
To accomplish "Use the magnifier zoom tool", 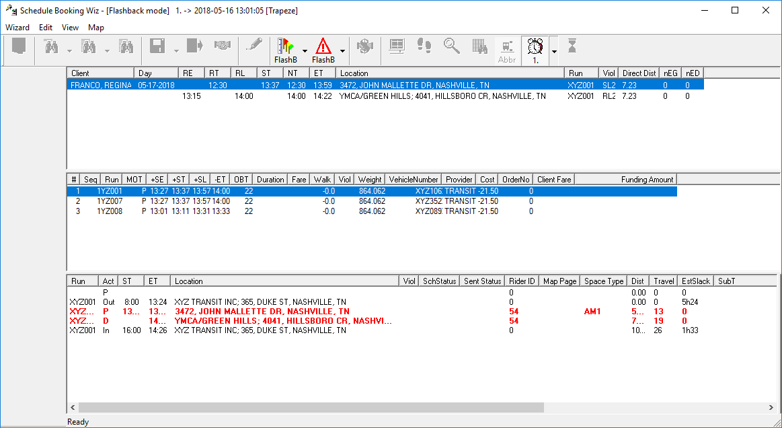I will 451,46.
